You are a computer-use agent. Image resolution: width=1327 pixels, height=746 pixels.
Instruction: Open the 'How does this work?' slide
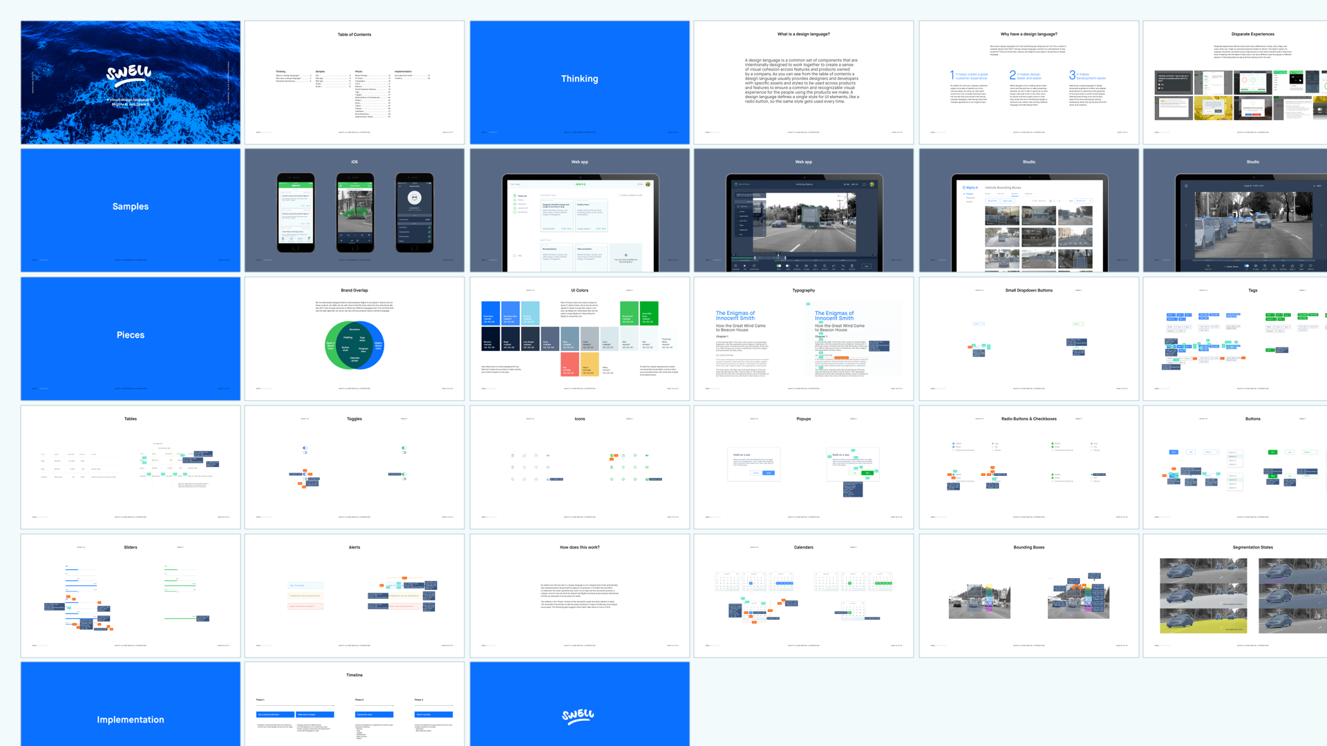(580, 595)
